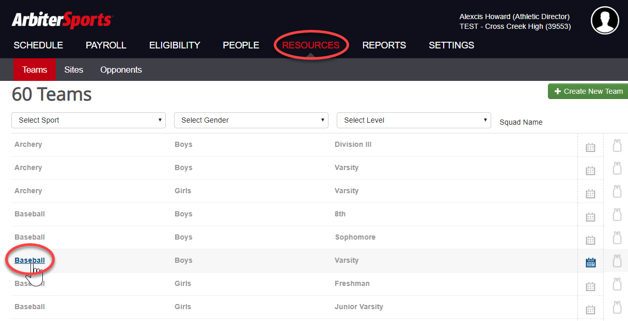The width and height of the screenshot is (628, 321).
Task: Open highlighted calendar for Baseball Boys Varsity
Action: pyautogui.click(x=590, y=263)
